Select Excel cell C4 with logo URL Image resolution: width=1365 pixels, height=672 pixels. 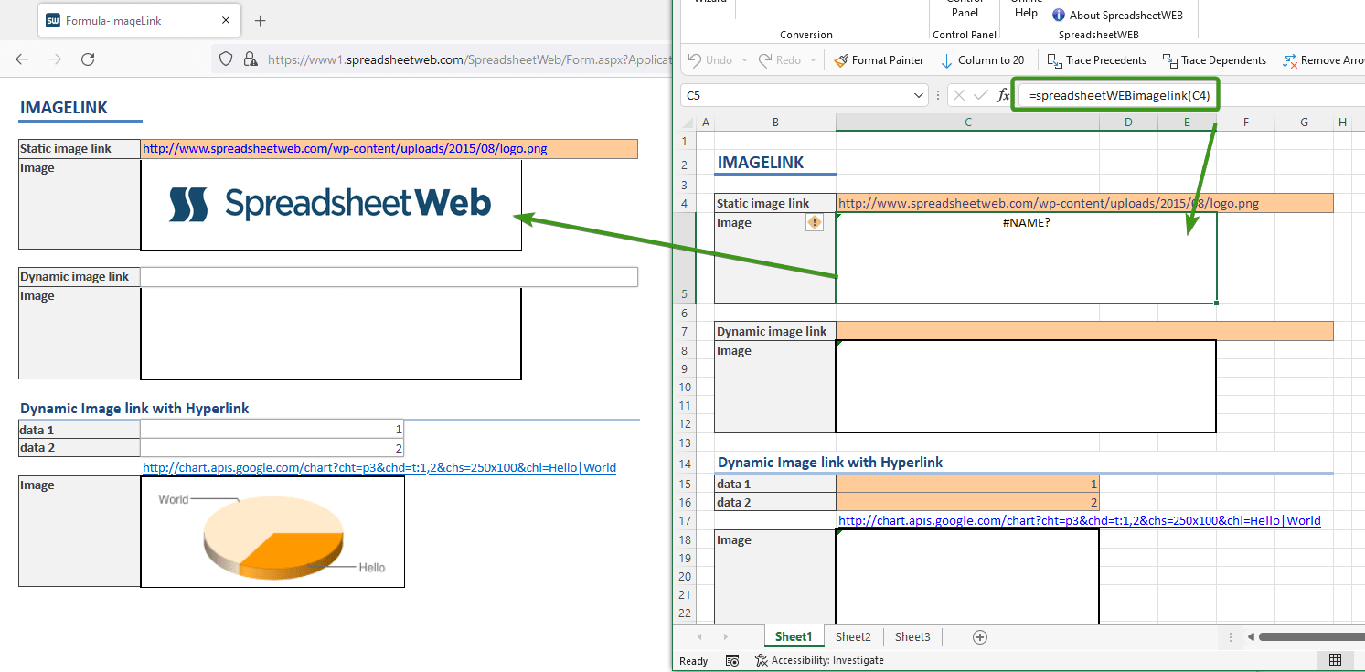tap(1084, 203)
